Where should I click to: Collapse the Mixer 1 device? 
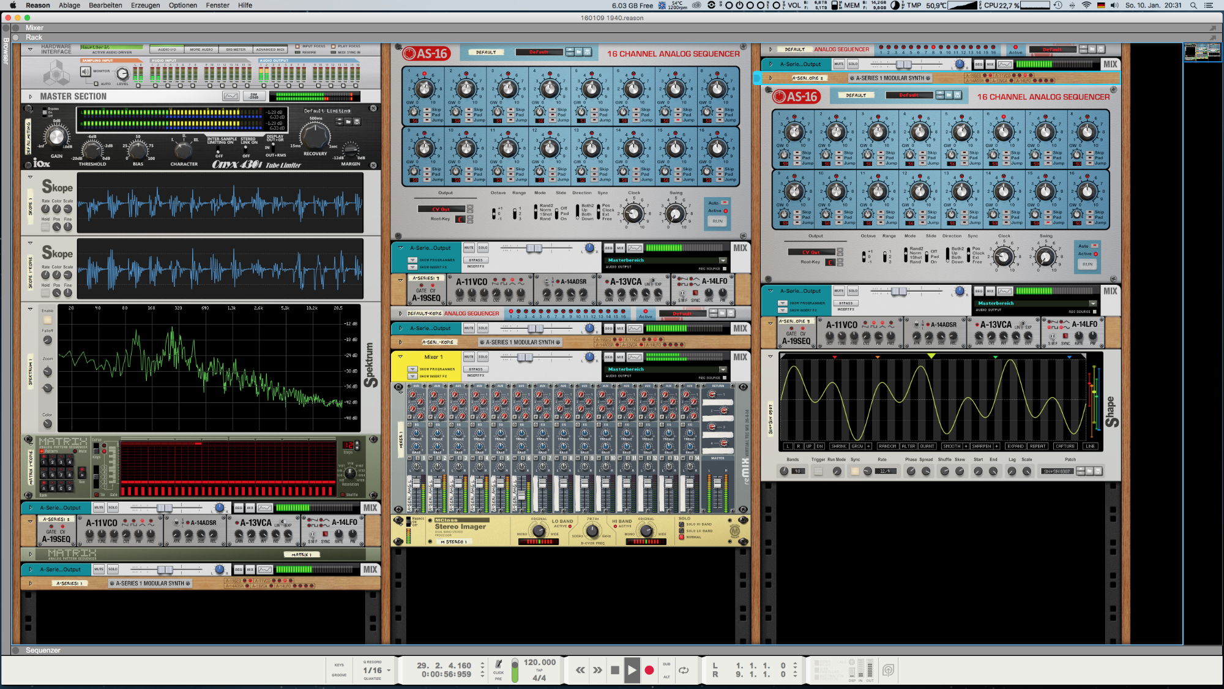tap(400, 356)
